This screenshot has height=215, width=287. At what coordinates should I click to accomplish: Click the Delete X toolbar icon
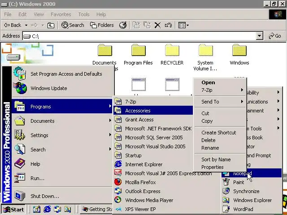pos(157,25)
